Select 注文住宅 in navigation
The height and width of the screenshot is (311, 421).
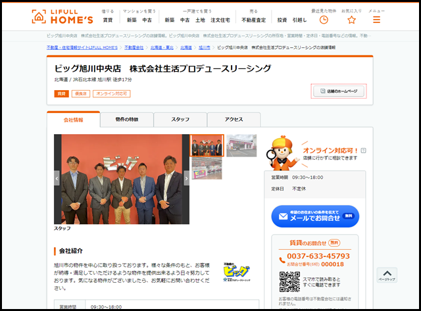220,20
